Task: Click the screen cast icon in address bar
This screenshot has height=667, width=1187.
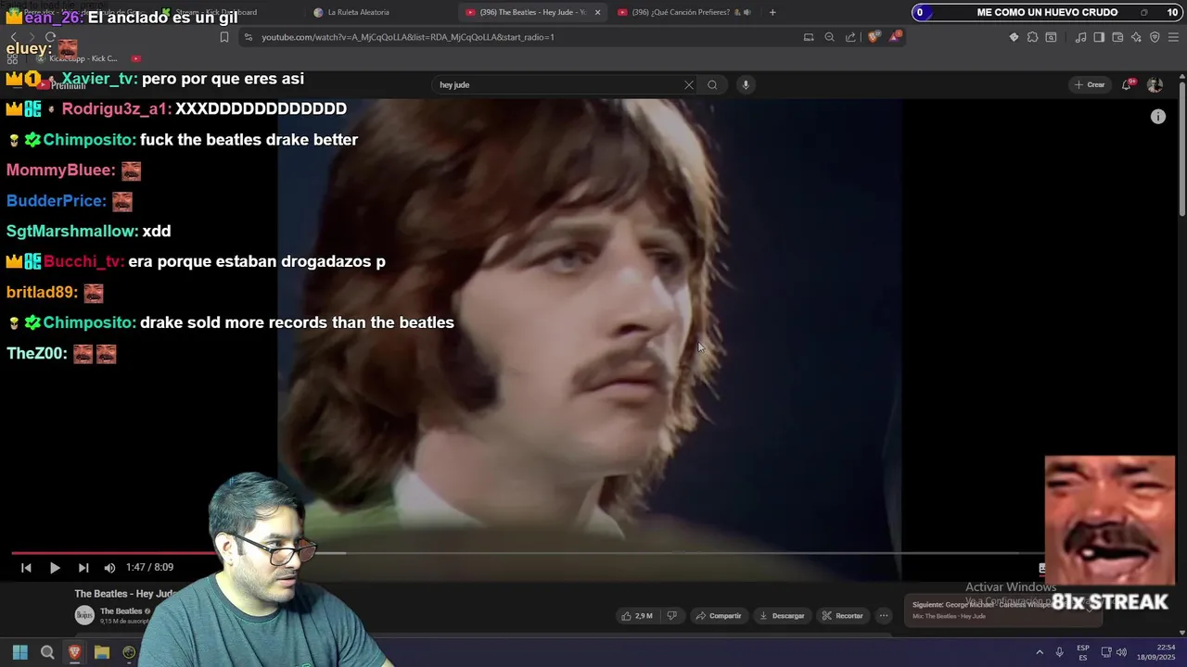Action: pos(809,37)
